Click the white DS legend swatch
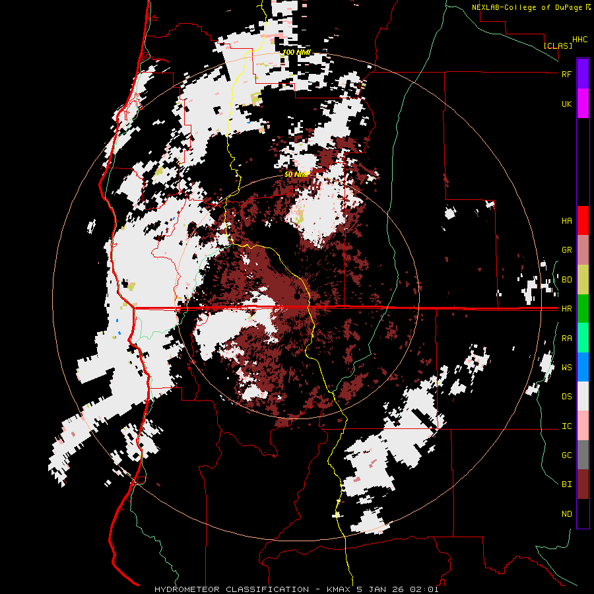This screenshot has width=594, height=594. pos(583,396)
